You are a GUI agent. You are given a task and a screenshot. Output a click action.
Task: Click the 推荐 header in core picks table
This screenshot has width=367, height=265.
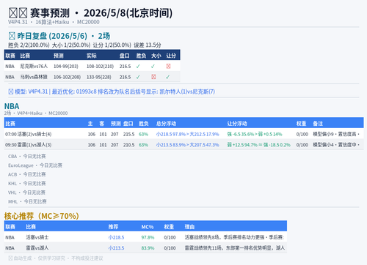pyautogui.click(x=113, y=227)
